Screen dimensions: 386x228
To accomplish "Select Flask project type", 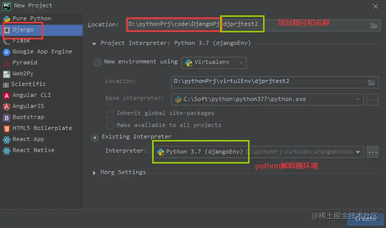I will (41, 41).
